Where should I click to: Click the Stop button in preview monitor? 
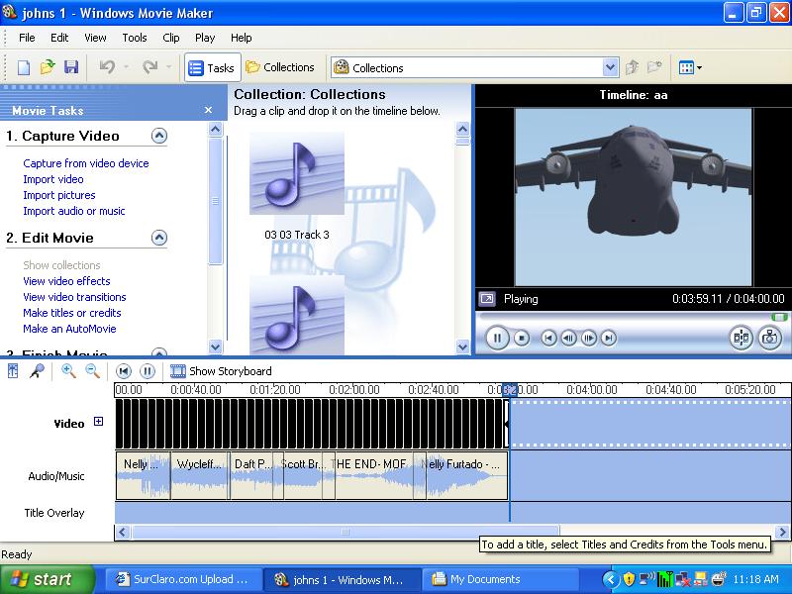coord(522,338)
